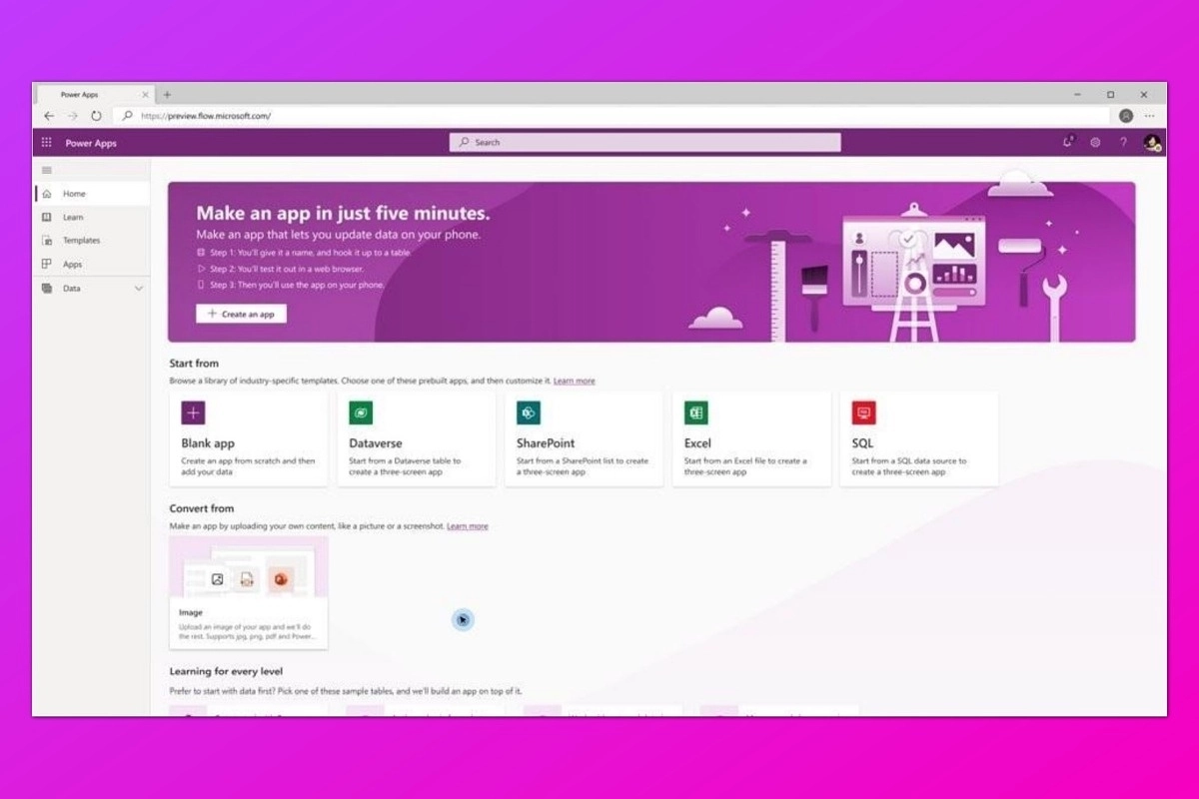Switch to the Templates sidebar item
The height and width of the screenshot is (799, 1199).
tap(80, 240)
